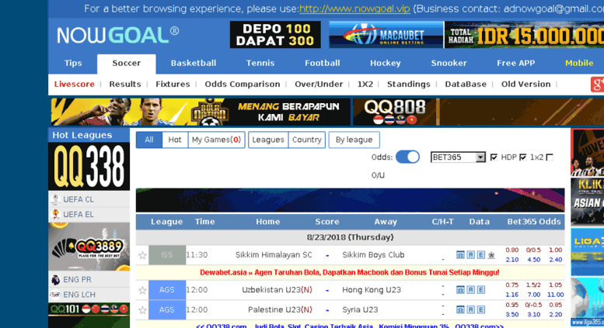This screenshot has width=604, height=328.
Task: Open the Country filter
Action: [306, 140]
